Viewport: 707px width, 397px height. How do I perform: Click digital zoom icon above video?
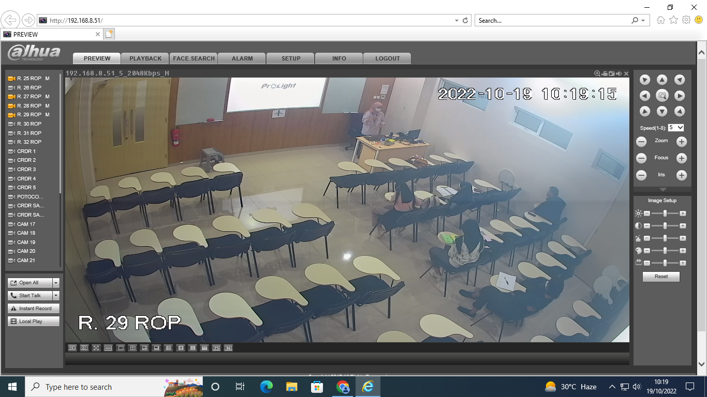click(597, 73)
